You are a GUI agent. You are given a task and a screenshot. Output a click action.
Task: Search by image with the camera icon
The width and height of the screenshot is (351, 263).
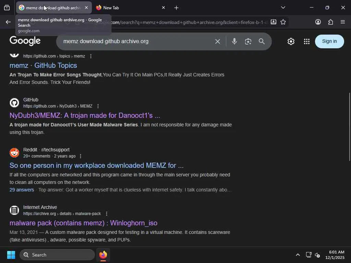[x=248, y=41]
